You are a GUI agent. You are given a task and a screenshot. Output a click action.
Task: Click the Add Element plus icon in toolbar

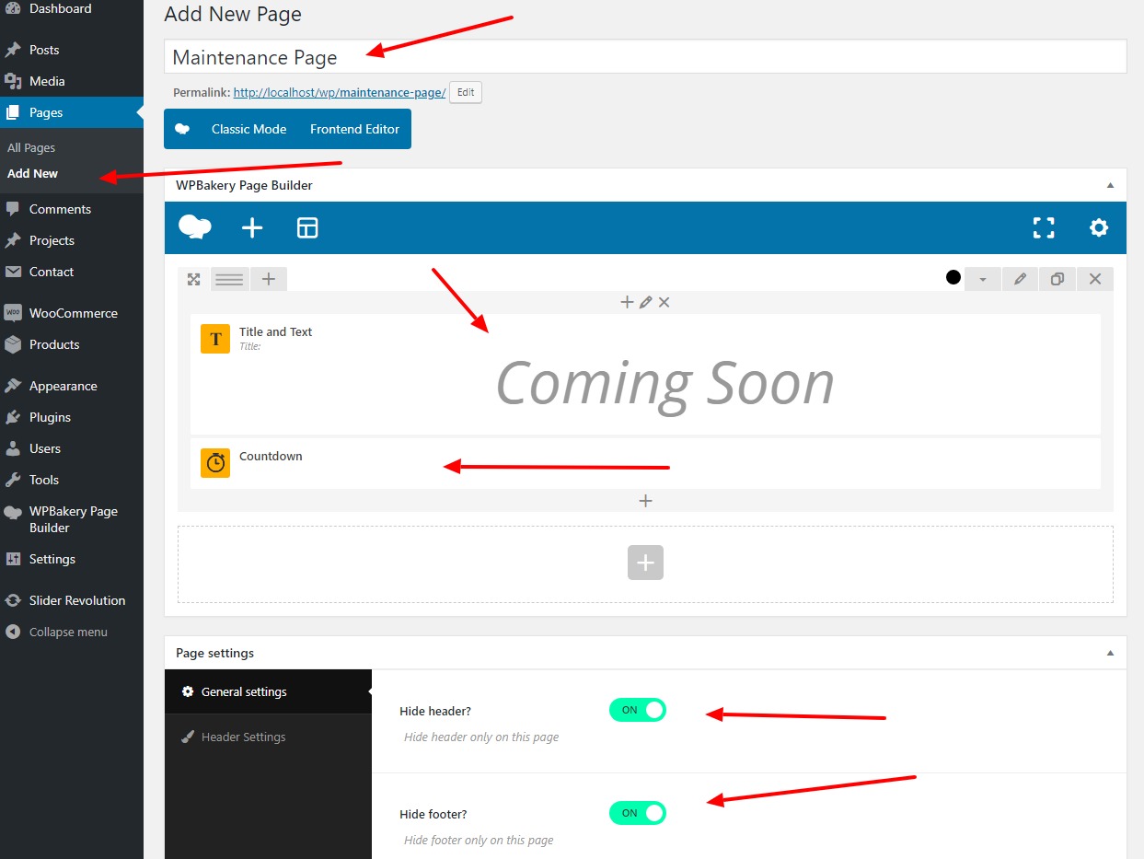pos(252,228)
